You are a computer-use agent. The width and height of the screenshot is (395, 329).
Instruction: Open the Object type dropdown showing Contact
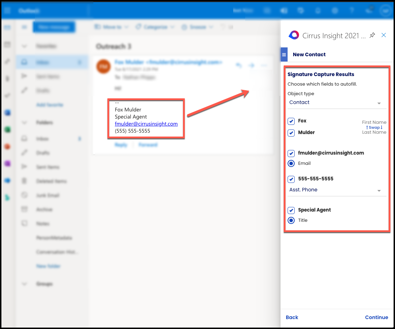tap(337, 103)
